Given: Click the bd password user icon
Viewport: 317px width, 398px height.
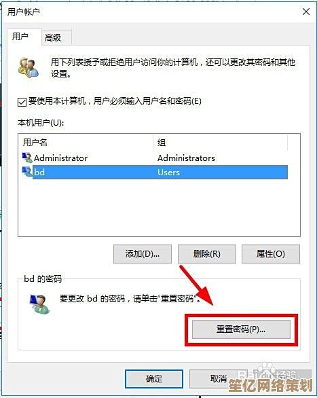Looking at the screenshot, I should [x=39, y=304].
